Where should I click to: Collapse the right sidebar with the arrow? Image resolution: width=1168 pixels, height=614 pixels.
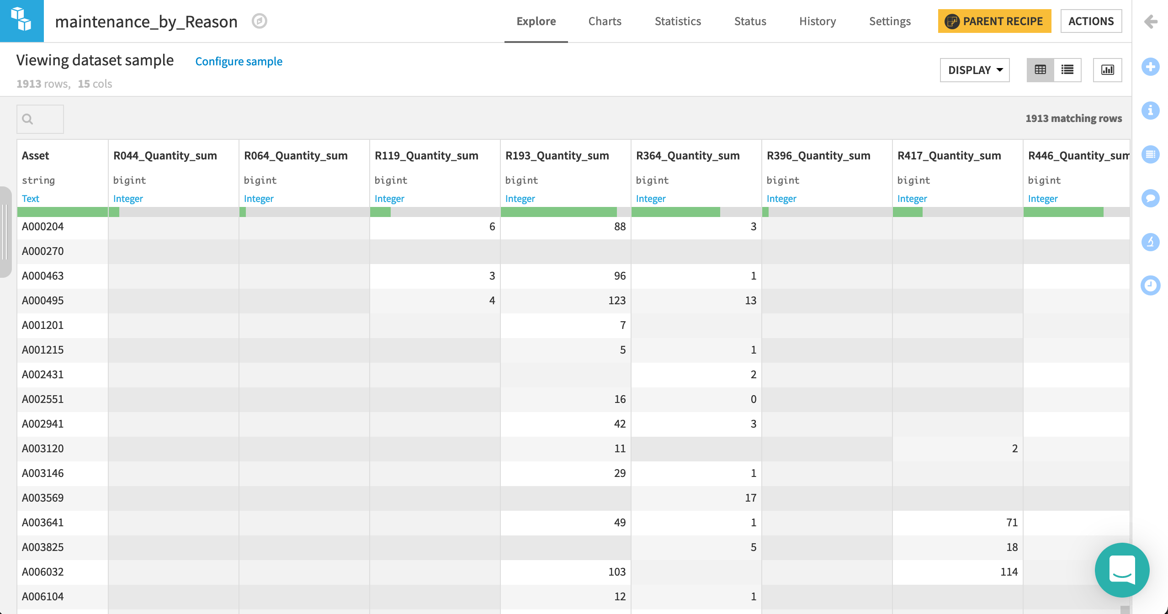click(x=1151, y=21)
